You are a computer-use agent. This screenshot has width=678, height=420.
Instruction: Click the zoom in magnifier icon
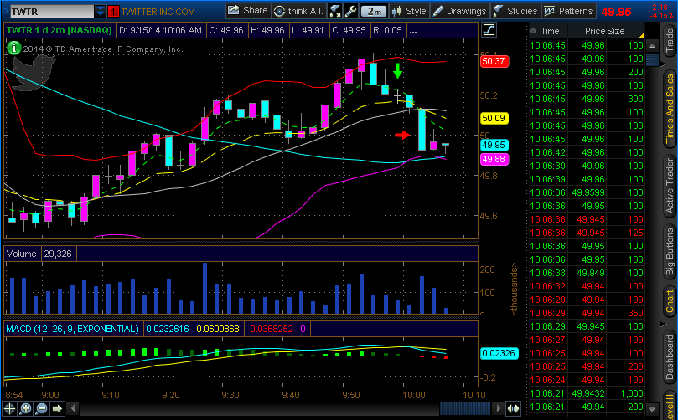pos(25,408)
